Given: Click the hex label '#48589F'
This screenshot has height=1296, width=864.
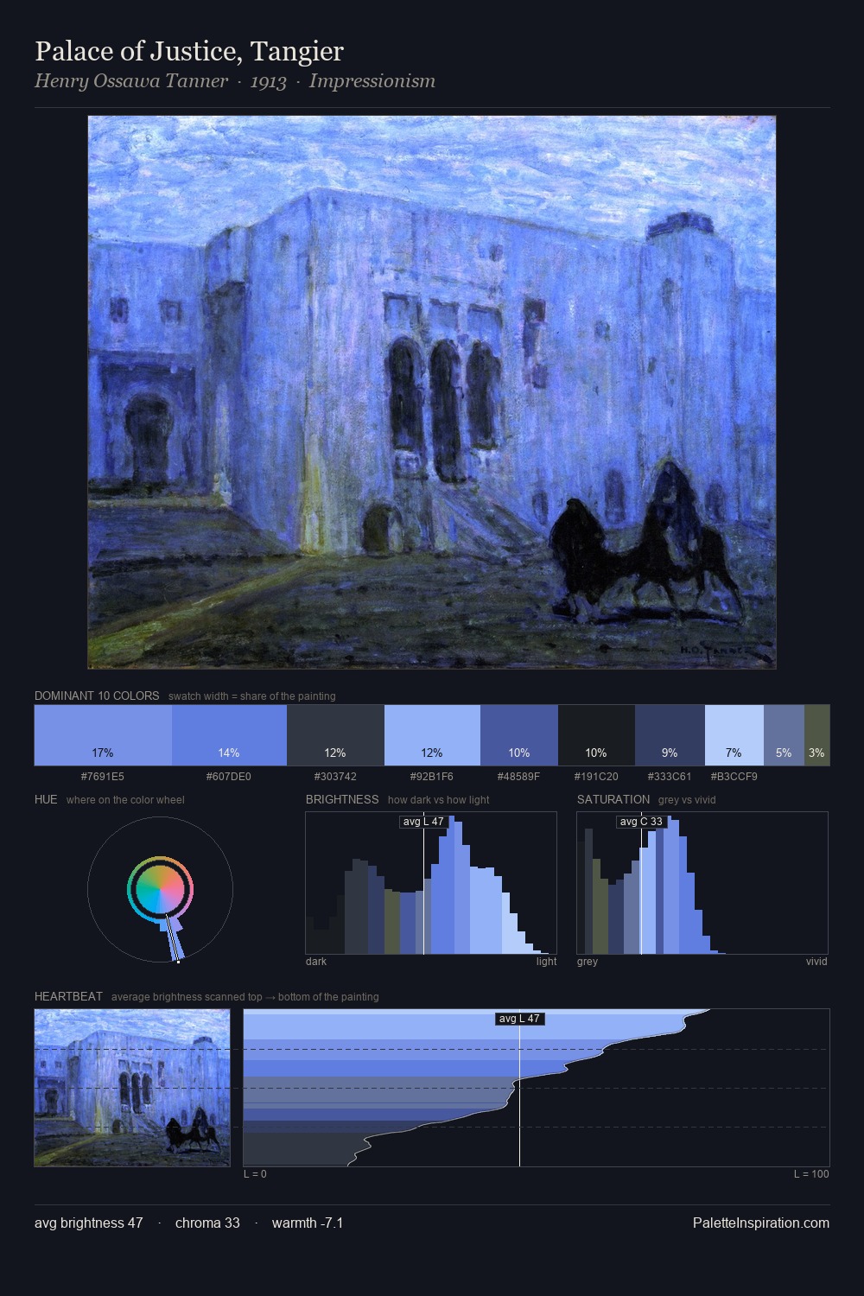Looking at the screenshot, I should tap(519, 777).
